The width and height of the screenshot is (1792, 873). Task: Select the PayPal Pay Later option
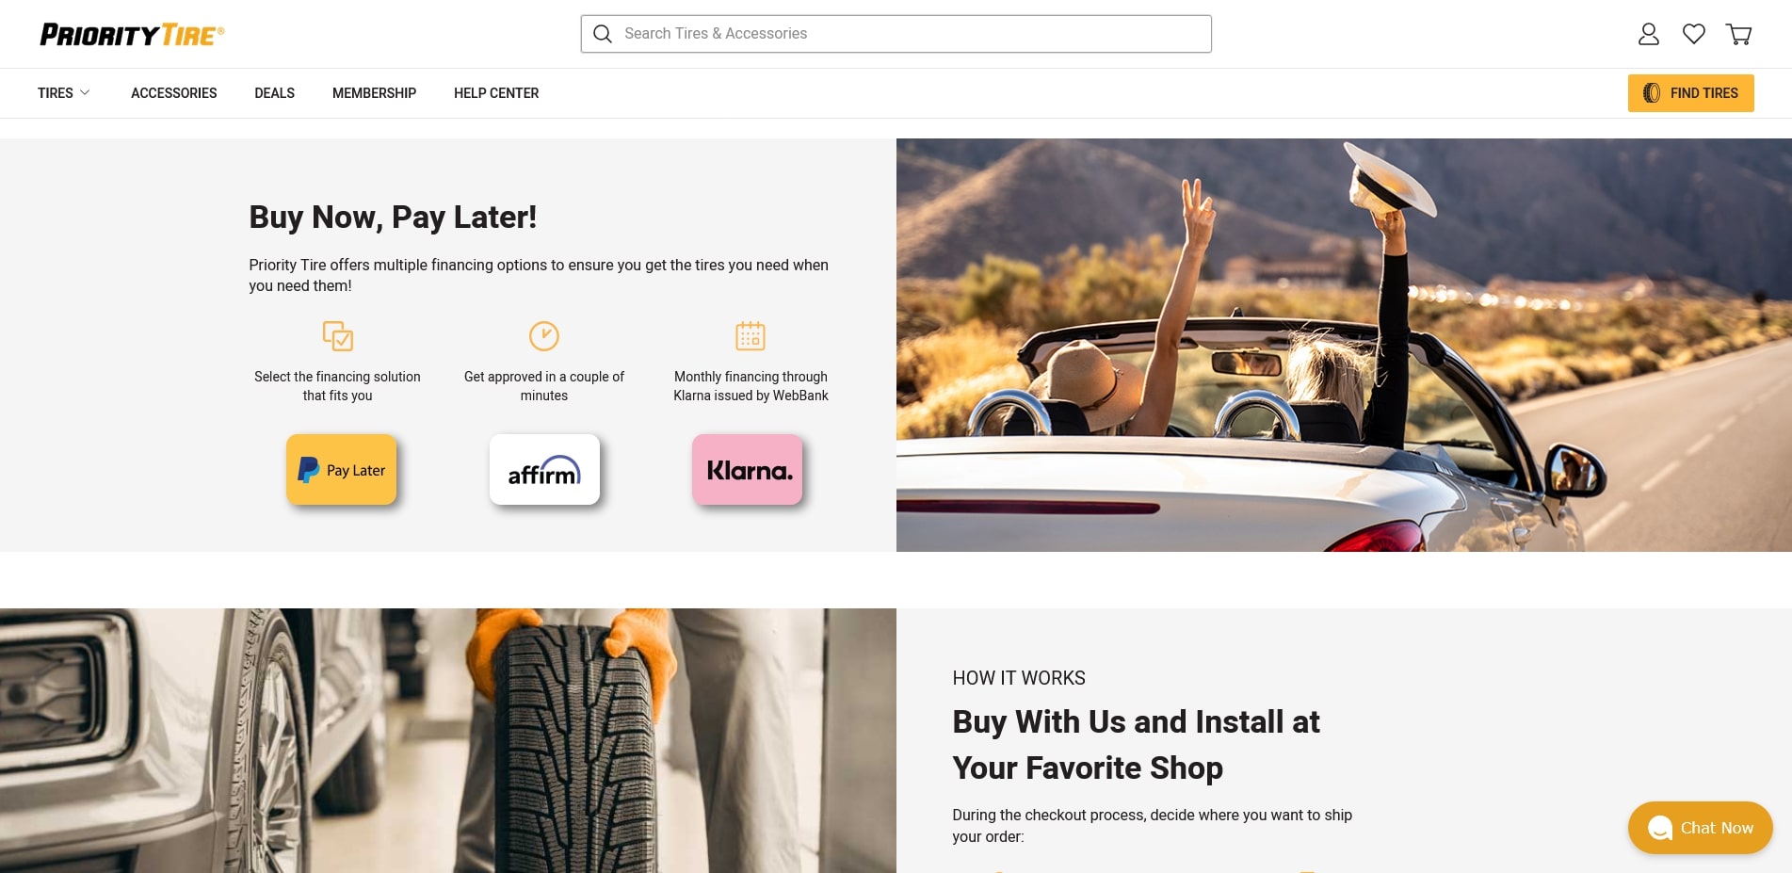tap(341, 470)
